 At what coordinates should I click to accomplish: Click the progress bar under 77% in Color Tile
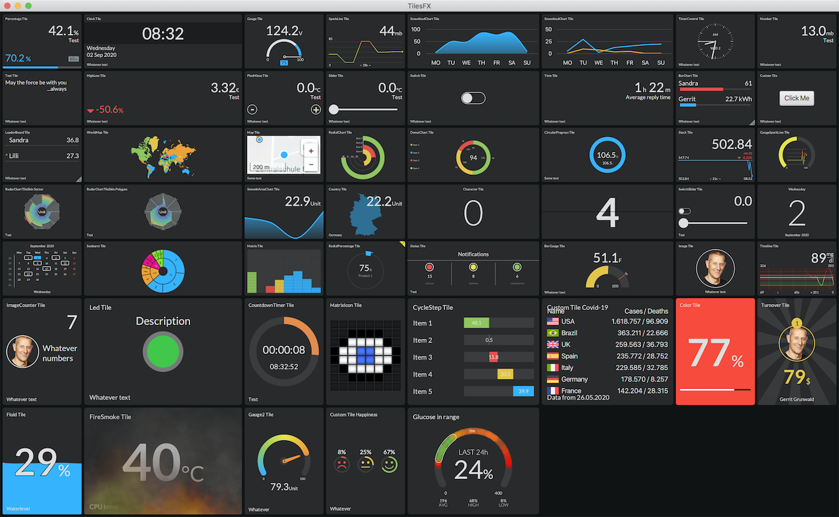coord(715,390)
